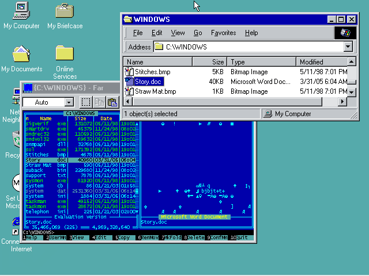Click 8Delete key in Far bar
Image resolution: width=369 pixels, height=276 pixels.
point(194,237)
